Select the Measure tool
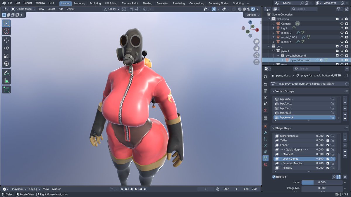This screenshot has width=351, height=197. [x=6, y=81]
